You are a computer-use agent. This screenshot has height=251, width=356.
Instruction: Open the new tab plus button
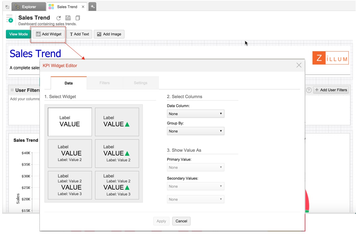point(92,7)
